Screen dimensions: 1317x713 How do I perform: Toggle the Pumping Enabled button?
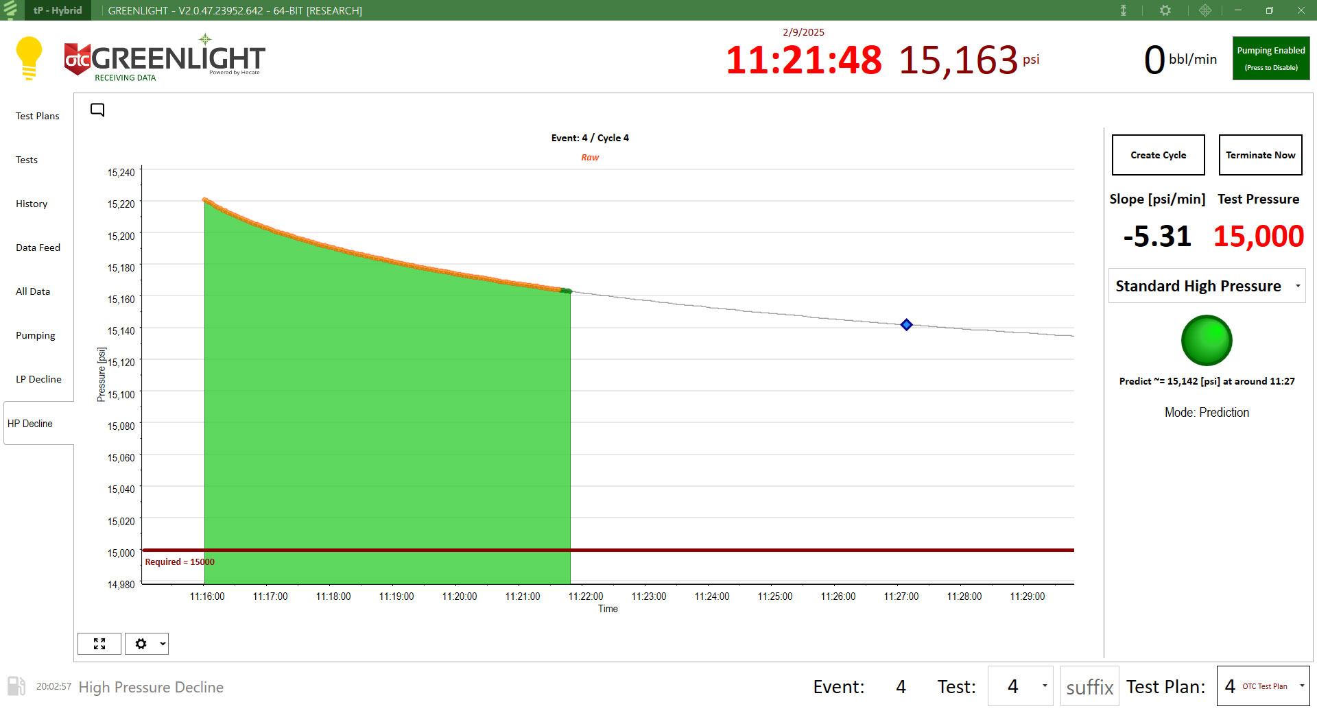(x=1270, y=58)
